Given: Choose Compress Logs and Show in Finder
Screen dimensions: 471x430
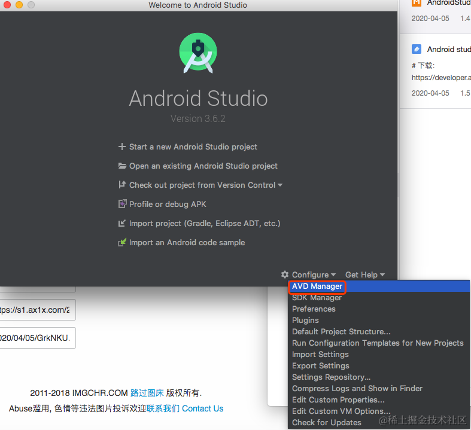Looking at the screenshot, I should tap(378, 389).
